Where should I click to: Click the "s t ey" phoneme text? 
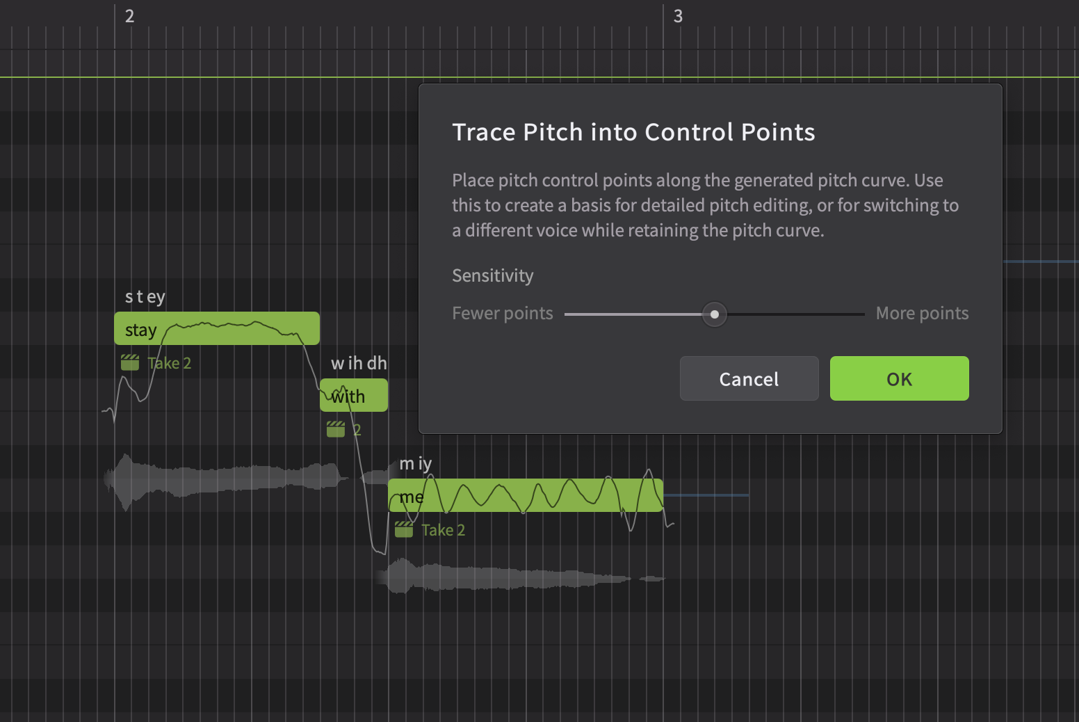coord(145,297)
